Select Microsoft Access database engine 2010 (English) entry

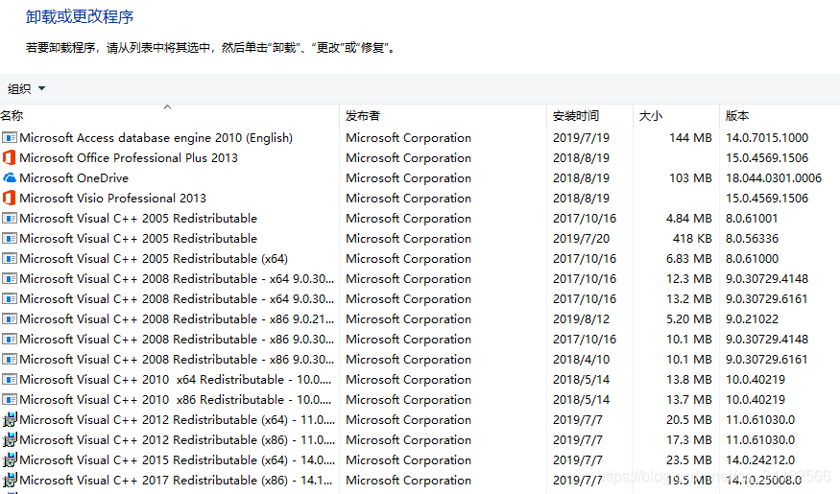point(156,138)
